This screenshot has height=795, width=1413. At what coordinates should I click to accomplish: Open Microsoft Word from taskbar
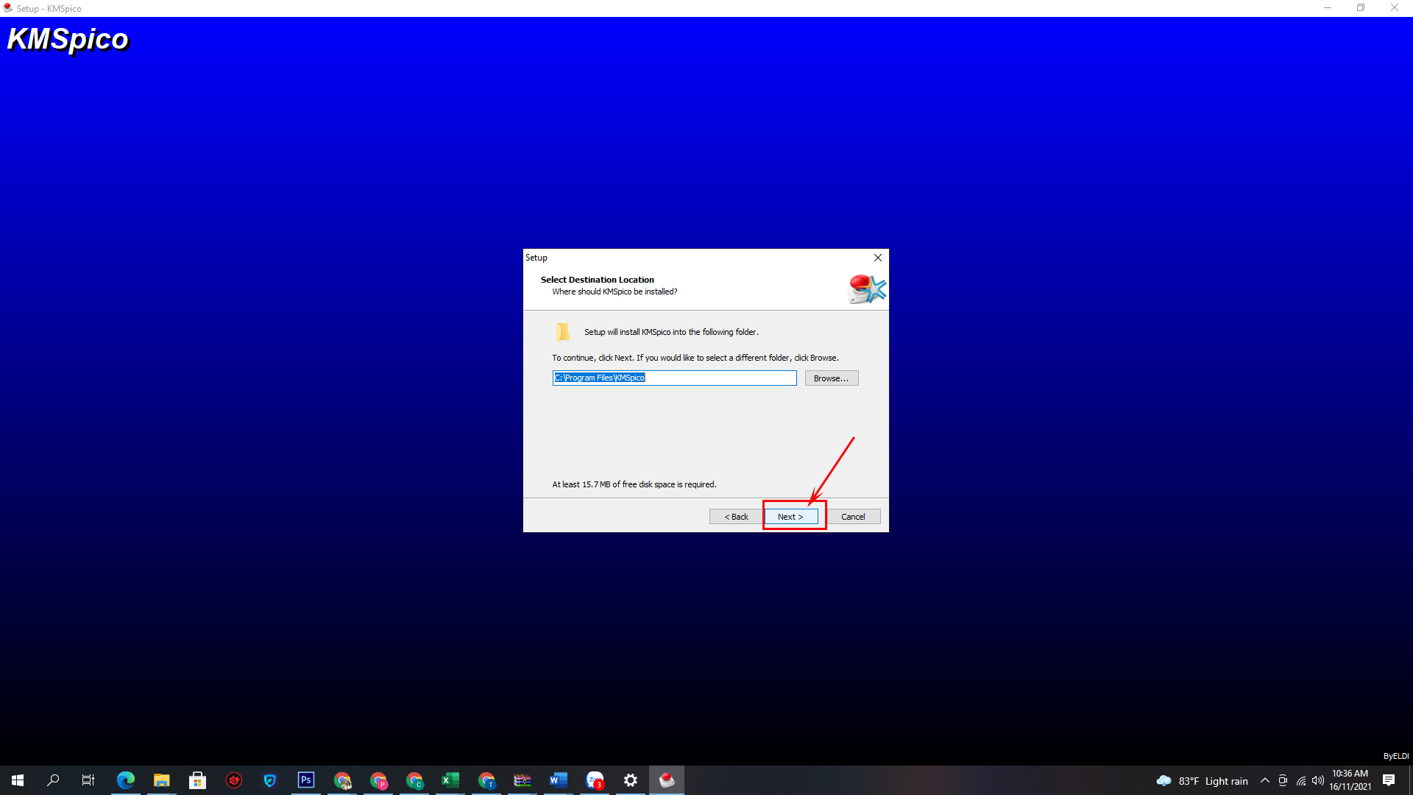click(558, 780)
